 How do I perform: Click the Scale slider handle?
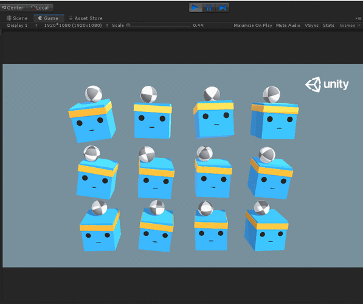(128, 26)
